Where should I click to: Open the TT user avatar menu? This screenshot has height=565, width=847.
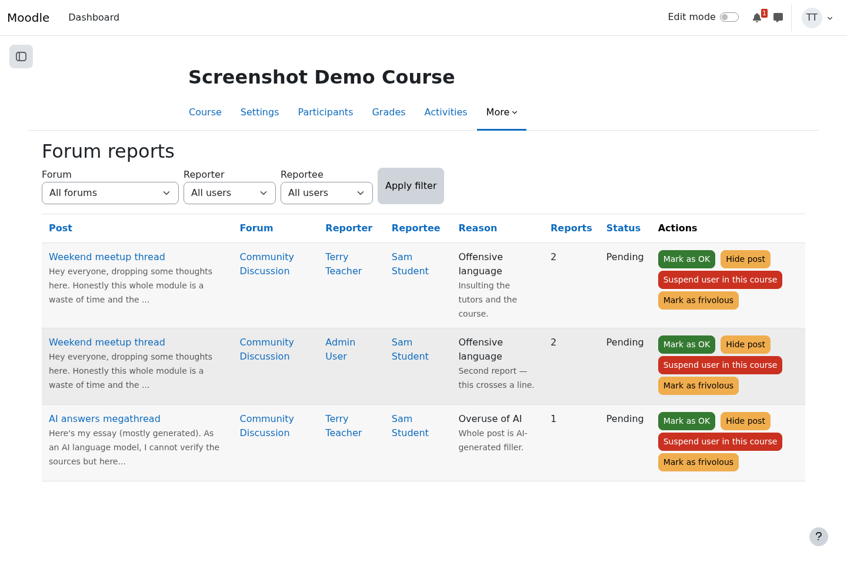click(x=812, y=18)
